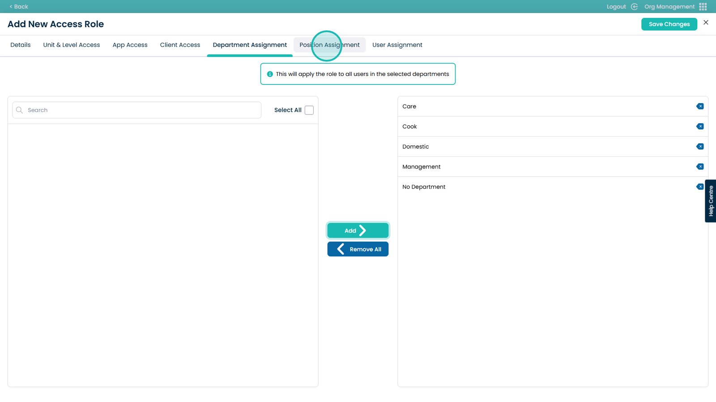Remove the Cook department from selected list
This screenshot has height=402, width=716.
[x=700, y=126]
